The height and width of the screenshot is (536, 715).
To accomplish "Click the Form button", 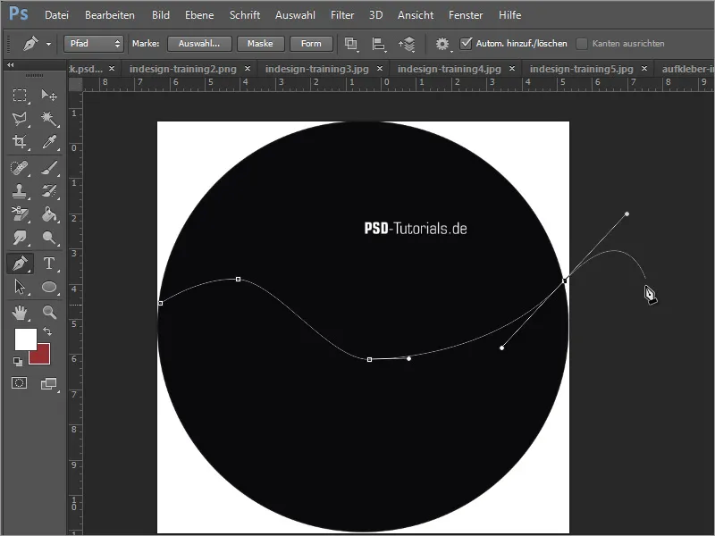I will point(311,44).
